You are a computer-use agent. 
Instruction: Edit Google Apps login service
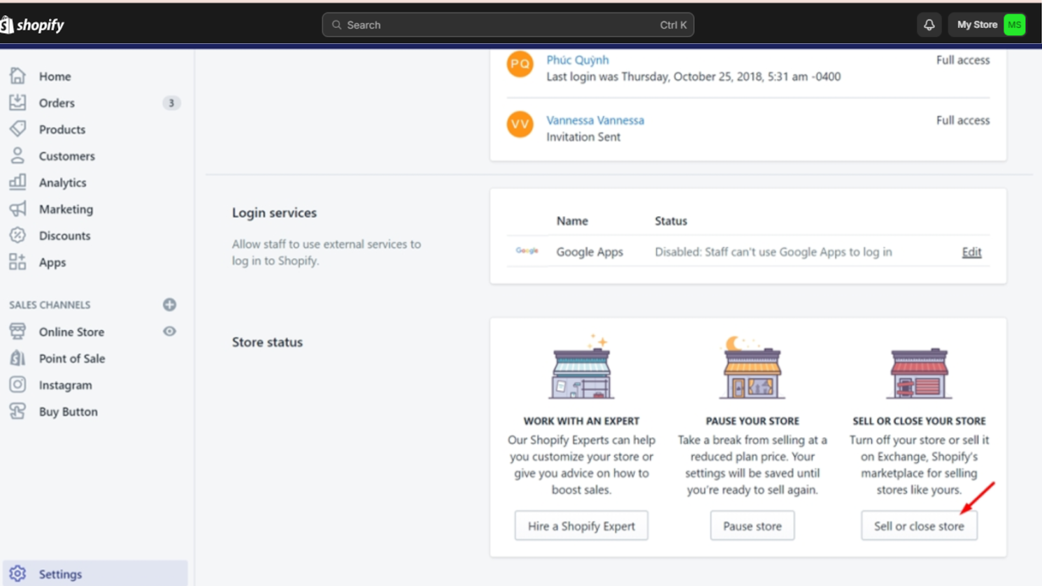coord(972,252)
